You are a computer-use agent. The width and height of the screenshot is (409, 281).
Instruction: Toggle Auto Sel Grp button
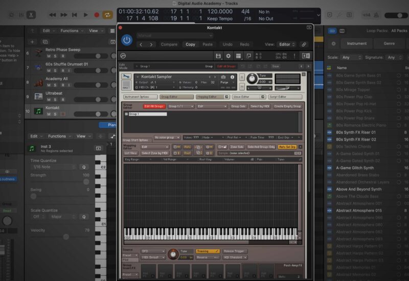pos(287,147)
